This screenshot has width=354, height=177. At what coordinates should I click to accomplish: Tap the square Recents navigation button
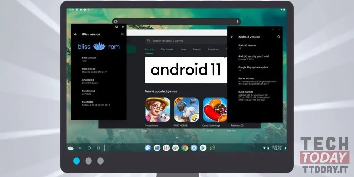pos(99,148)
